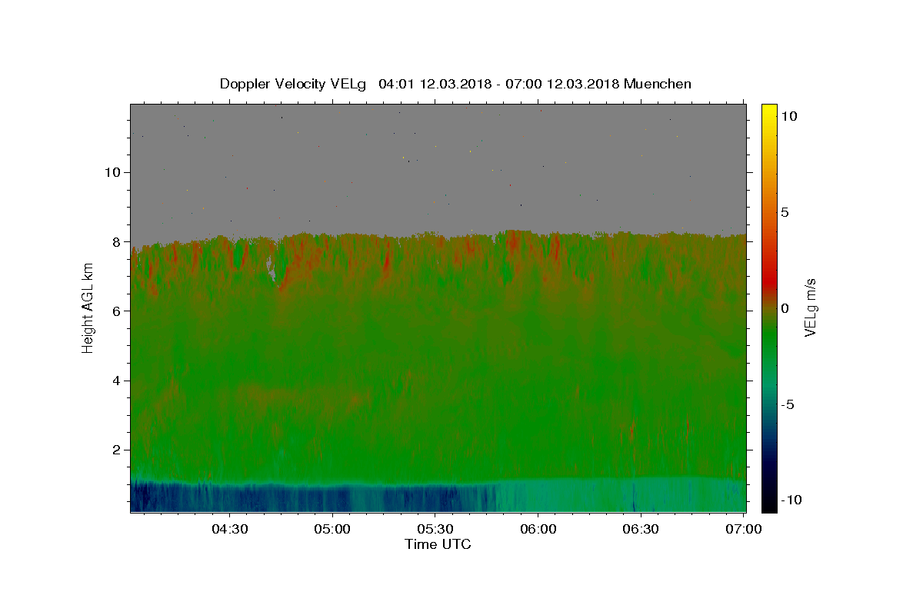Click the 06:00 time tick label
This screenshot has height=615, width=923.
(538, 529)
